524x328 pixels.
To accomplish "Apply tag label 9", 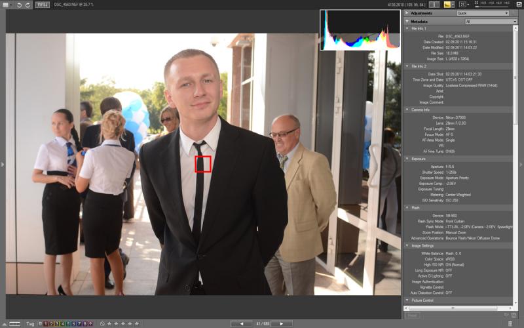I will 90,323.
